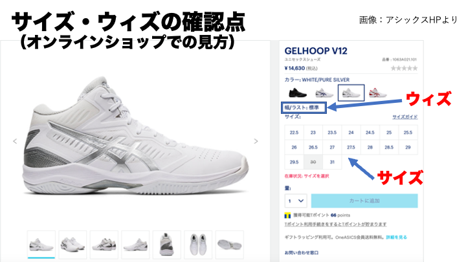Open the T-point registration link

[x=335, y=224]
